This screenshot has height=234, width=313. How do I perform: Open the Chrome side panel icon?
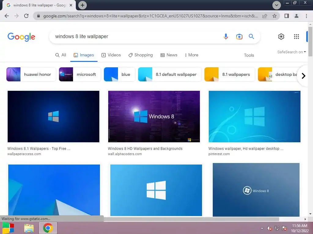[x=287, y=16]
